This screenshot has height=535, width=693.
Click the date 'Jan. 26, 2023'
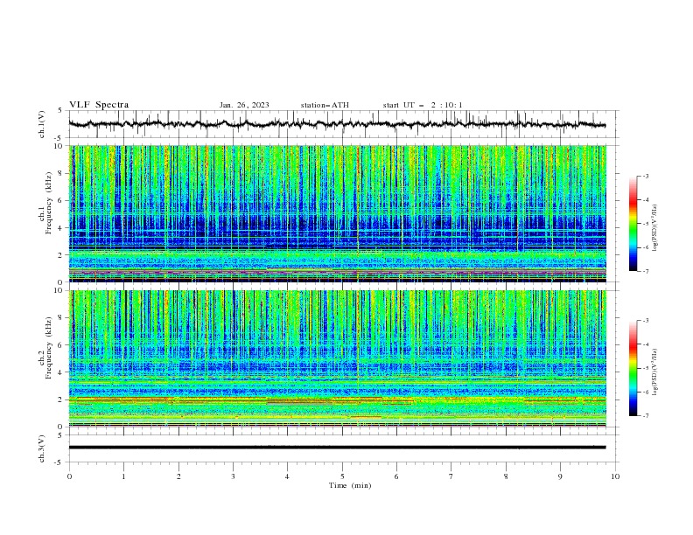tap(244, 105)
